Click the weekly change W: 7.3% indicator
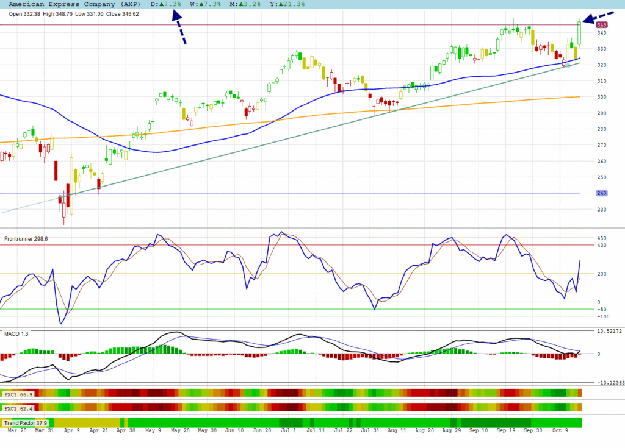 [203, 4]
